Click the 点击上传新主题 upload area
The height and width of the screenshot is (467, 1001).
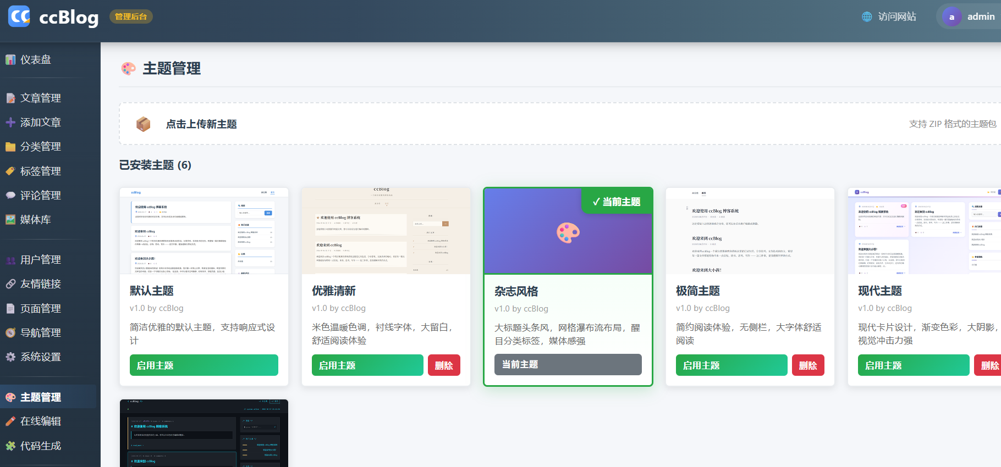click(560, 124)
